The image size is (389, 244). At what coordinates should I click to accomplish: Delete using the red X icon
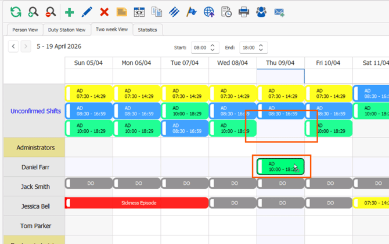pos(104,12)
